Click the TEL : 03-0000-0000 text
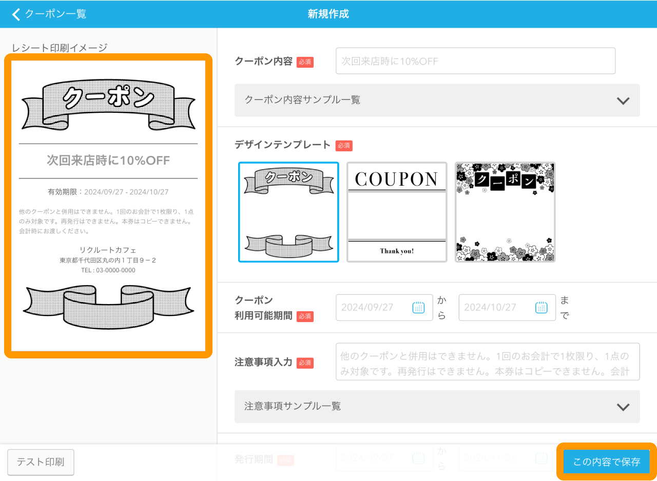 coord(108,270)
